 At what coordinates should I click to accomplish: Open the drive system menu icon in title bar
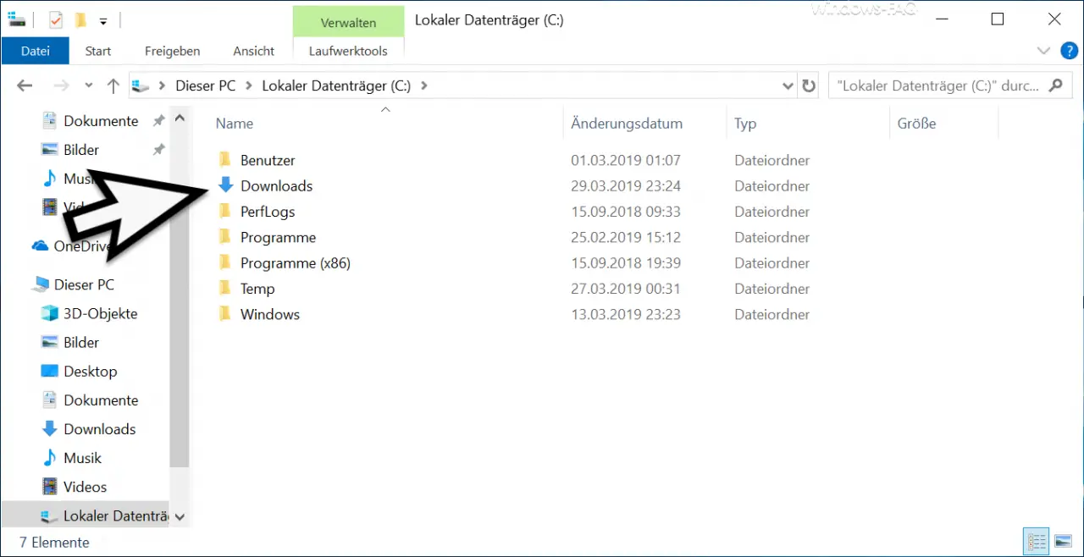coord(18,19)
